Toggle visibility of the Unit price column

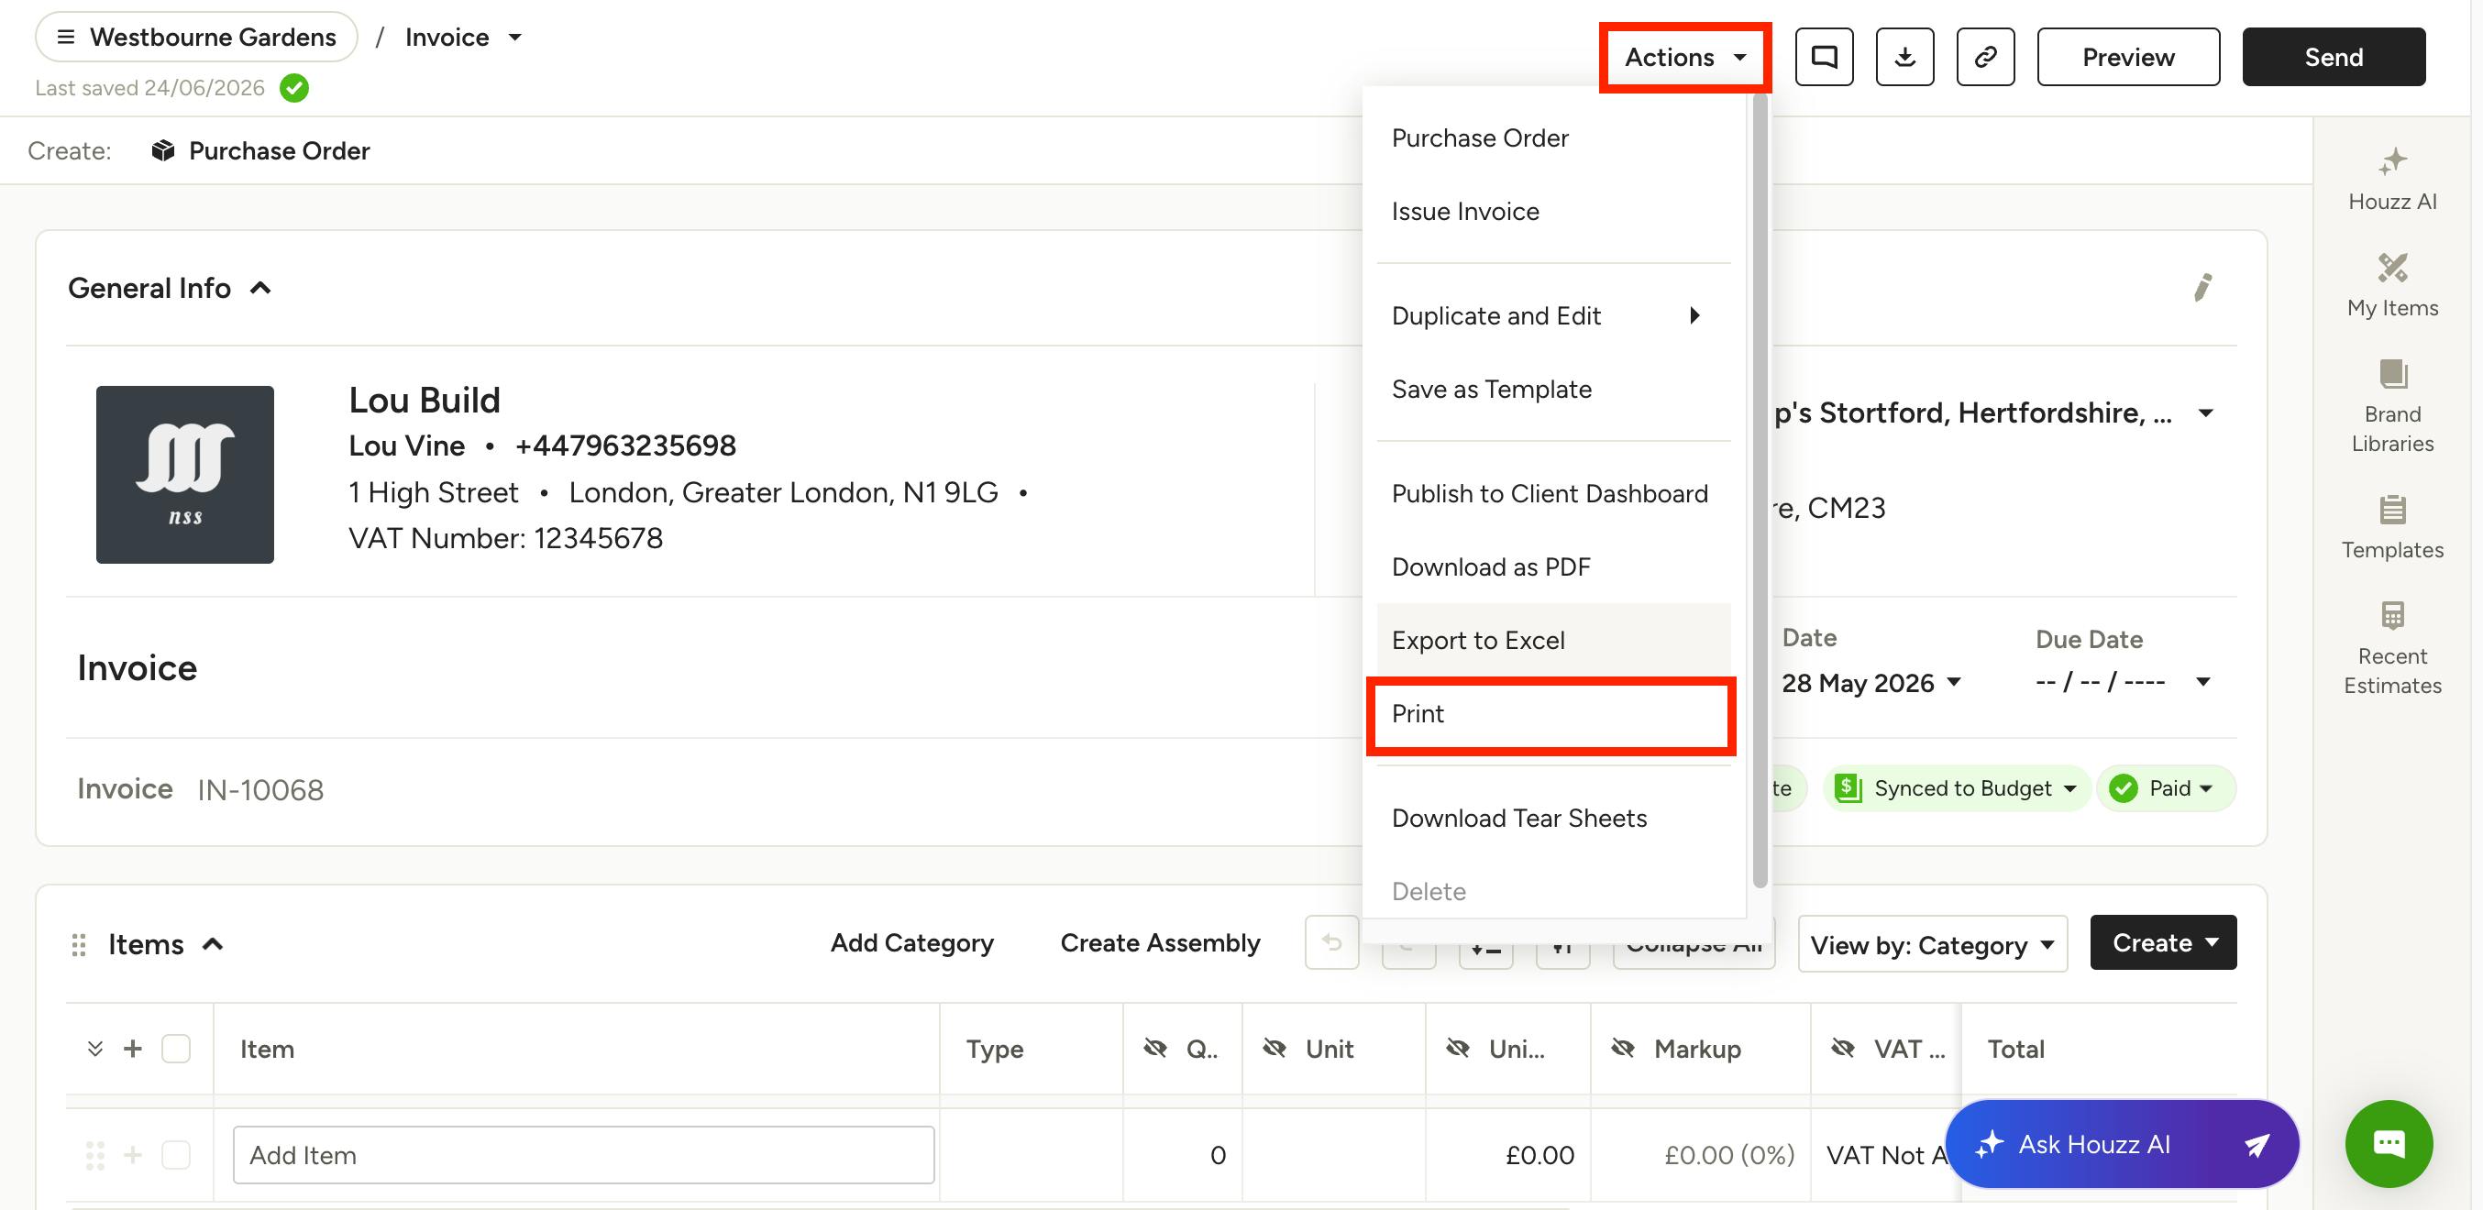point(1457,1047)
